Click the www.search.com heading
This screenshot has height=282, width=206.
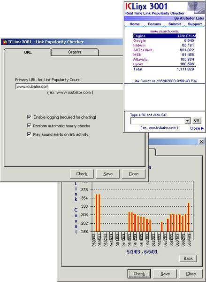tap(164, 31)
